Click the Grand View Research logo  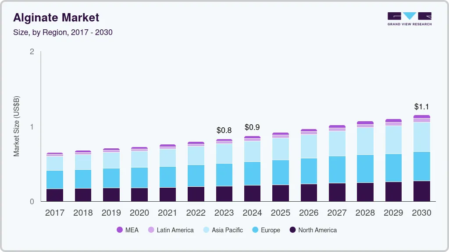point(409,19)
